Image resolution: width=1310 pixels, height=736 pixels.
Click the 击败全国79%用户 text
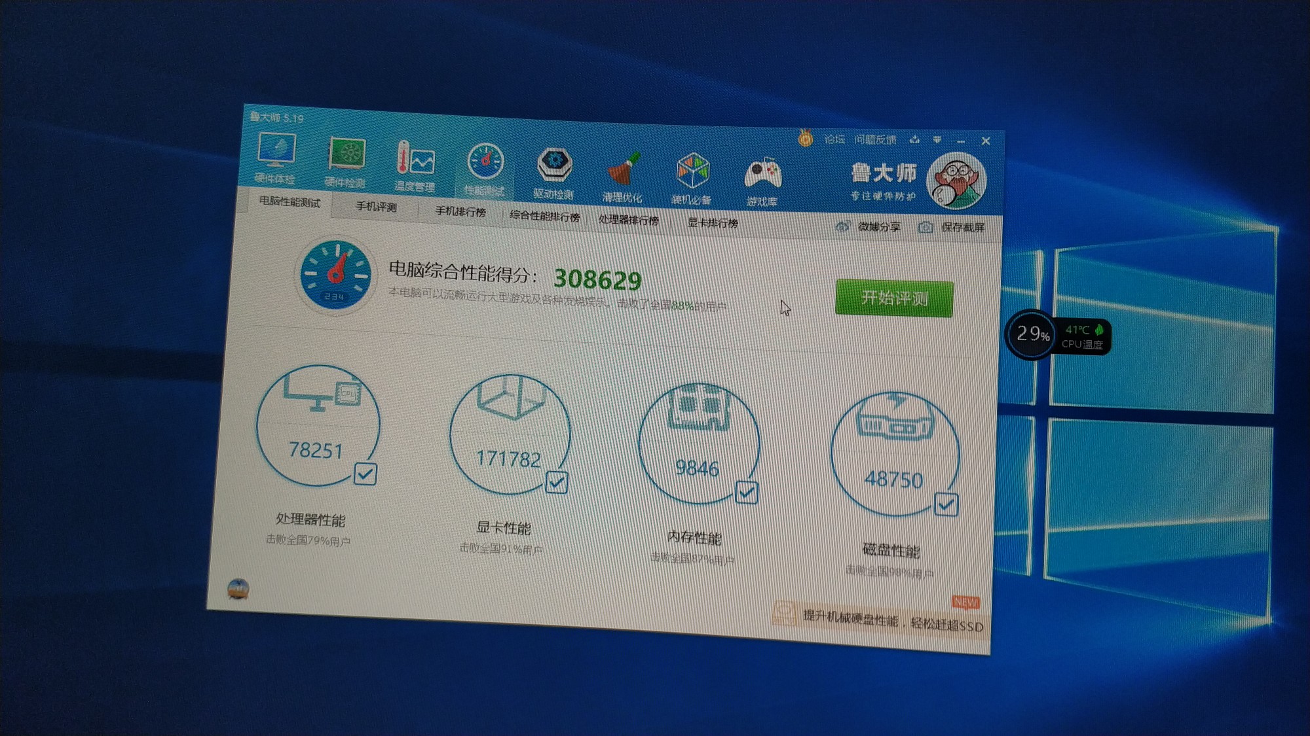[308, 540]
